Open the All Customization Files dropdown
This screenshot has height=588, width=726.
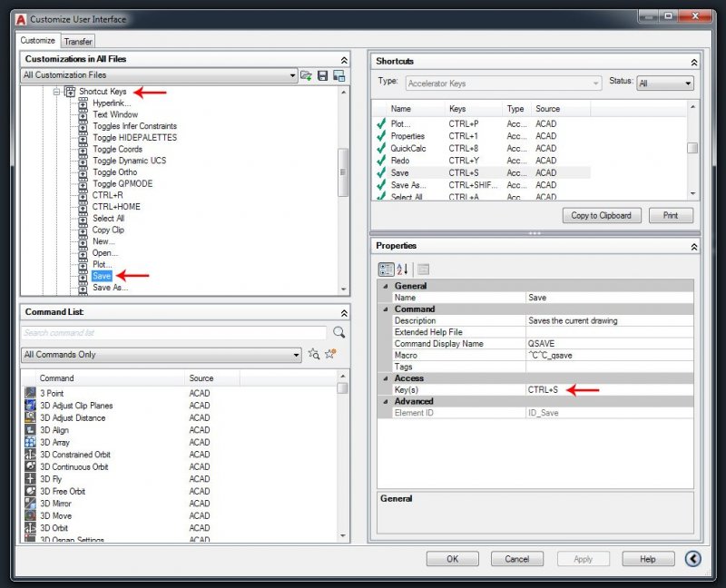pyautogui.click(x=291, y=76)
